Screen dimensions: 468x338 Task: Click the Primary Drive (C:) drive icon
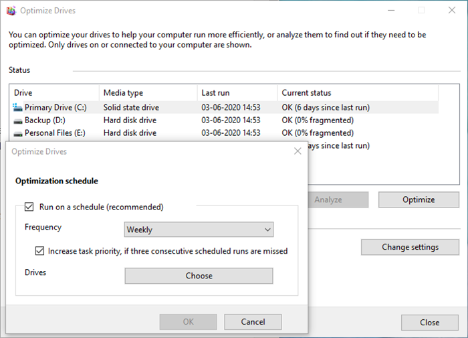(17, 107)
